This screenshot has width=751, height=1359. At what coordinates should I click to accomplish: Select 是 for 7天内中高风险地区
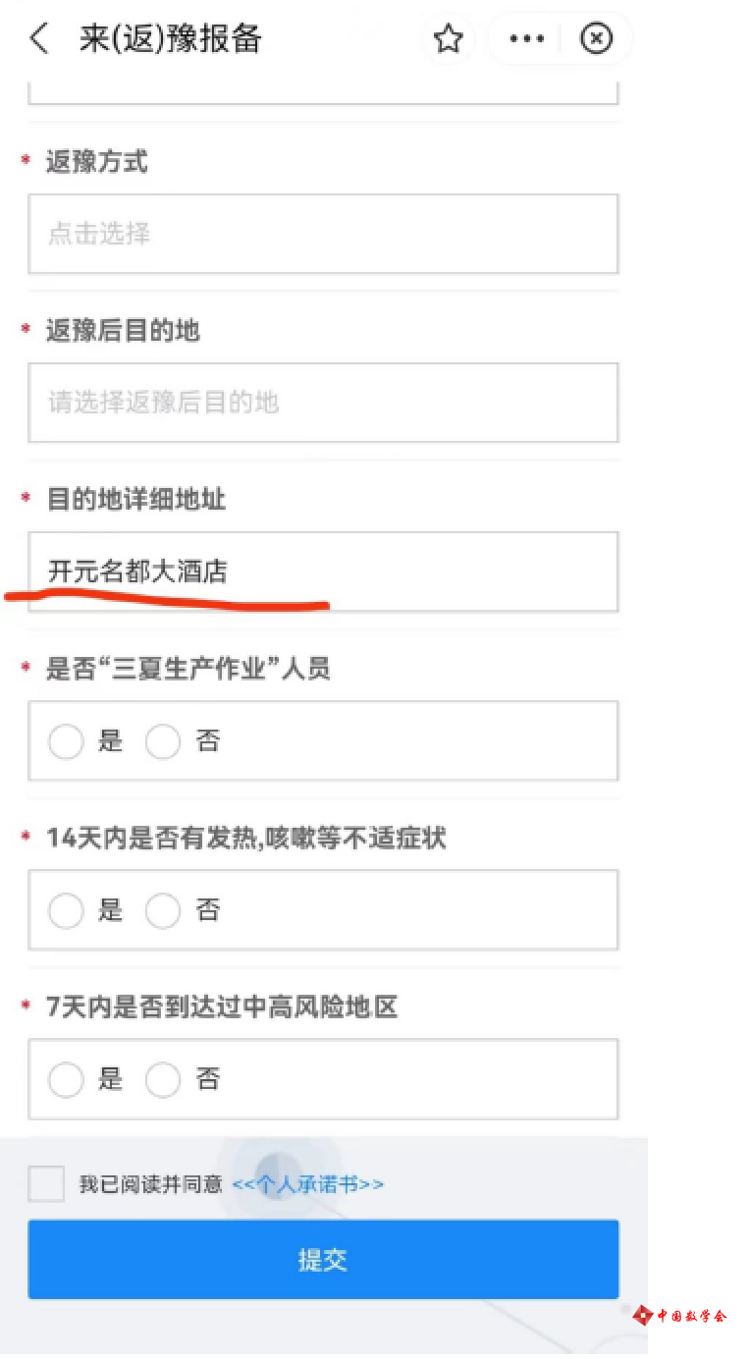[66, 1079]
